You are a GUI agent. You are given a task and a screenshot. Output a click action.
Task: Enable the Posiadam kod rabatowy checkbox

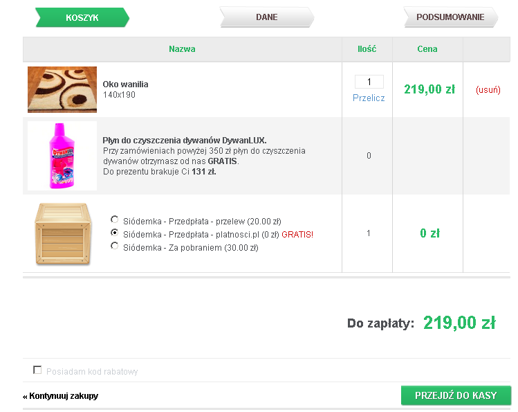click(38, 370)
